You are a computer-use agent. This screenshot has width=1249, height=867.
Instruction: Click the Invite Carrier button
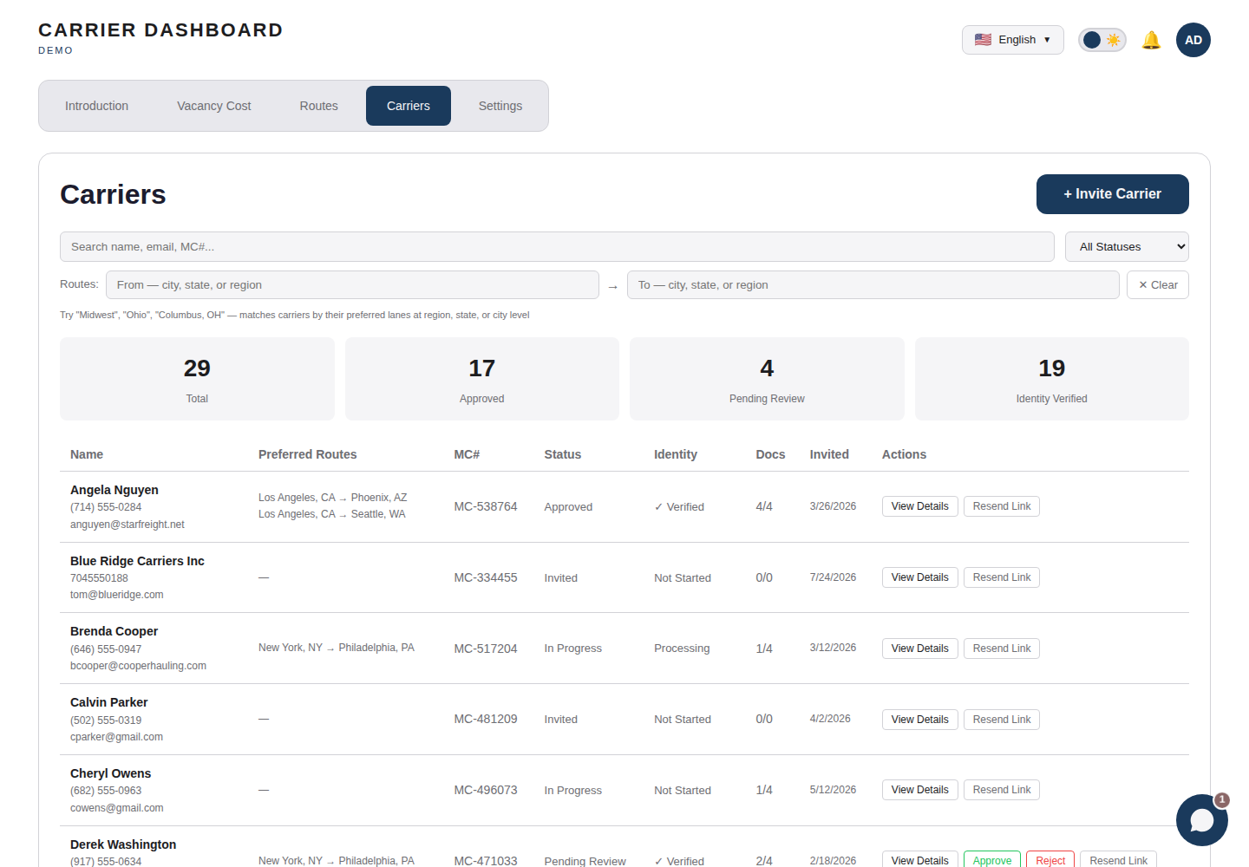pos(1113,194)
